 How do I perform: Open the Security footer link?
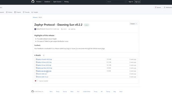[x=65, y=91]
